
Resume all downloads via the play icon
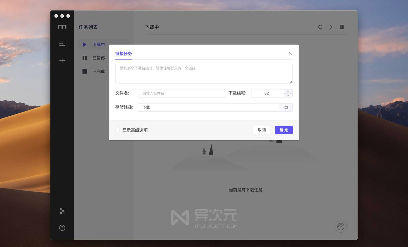[x=331, y=27]
